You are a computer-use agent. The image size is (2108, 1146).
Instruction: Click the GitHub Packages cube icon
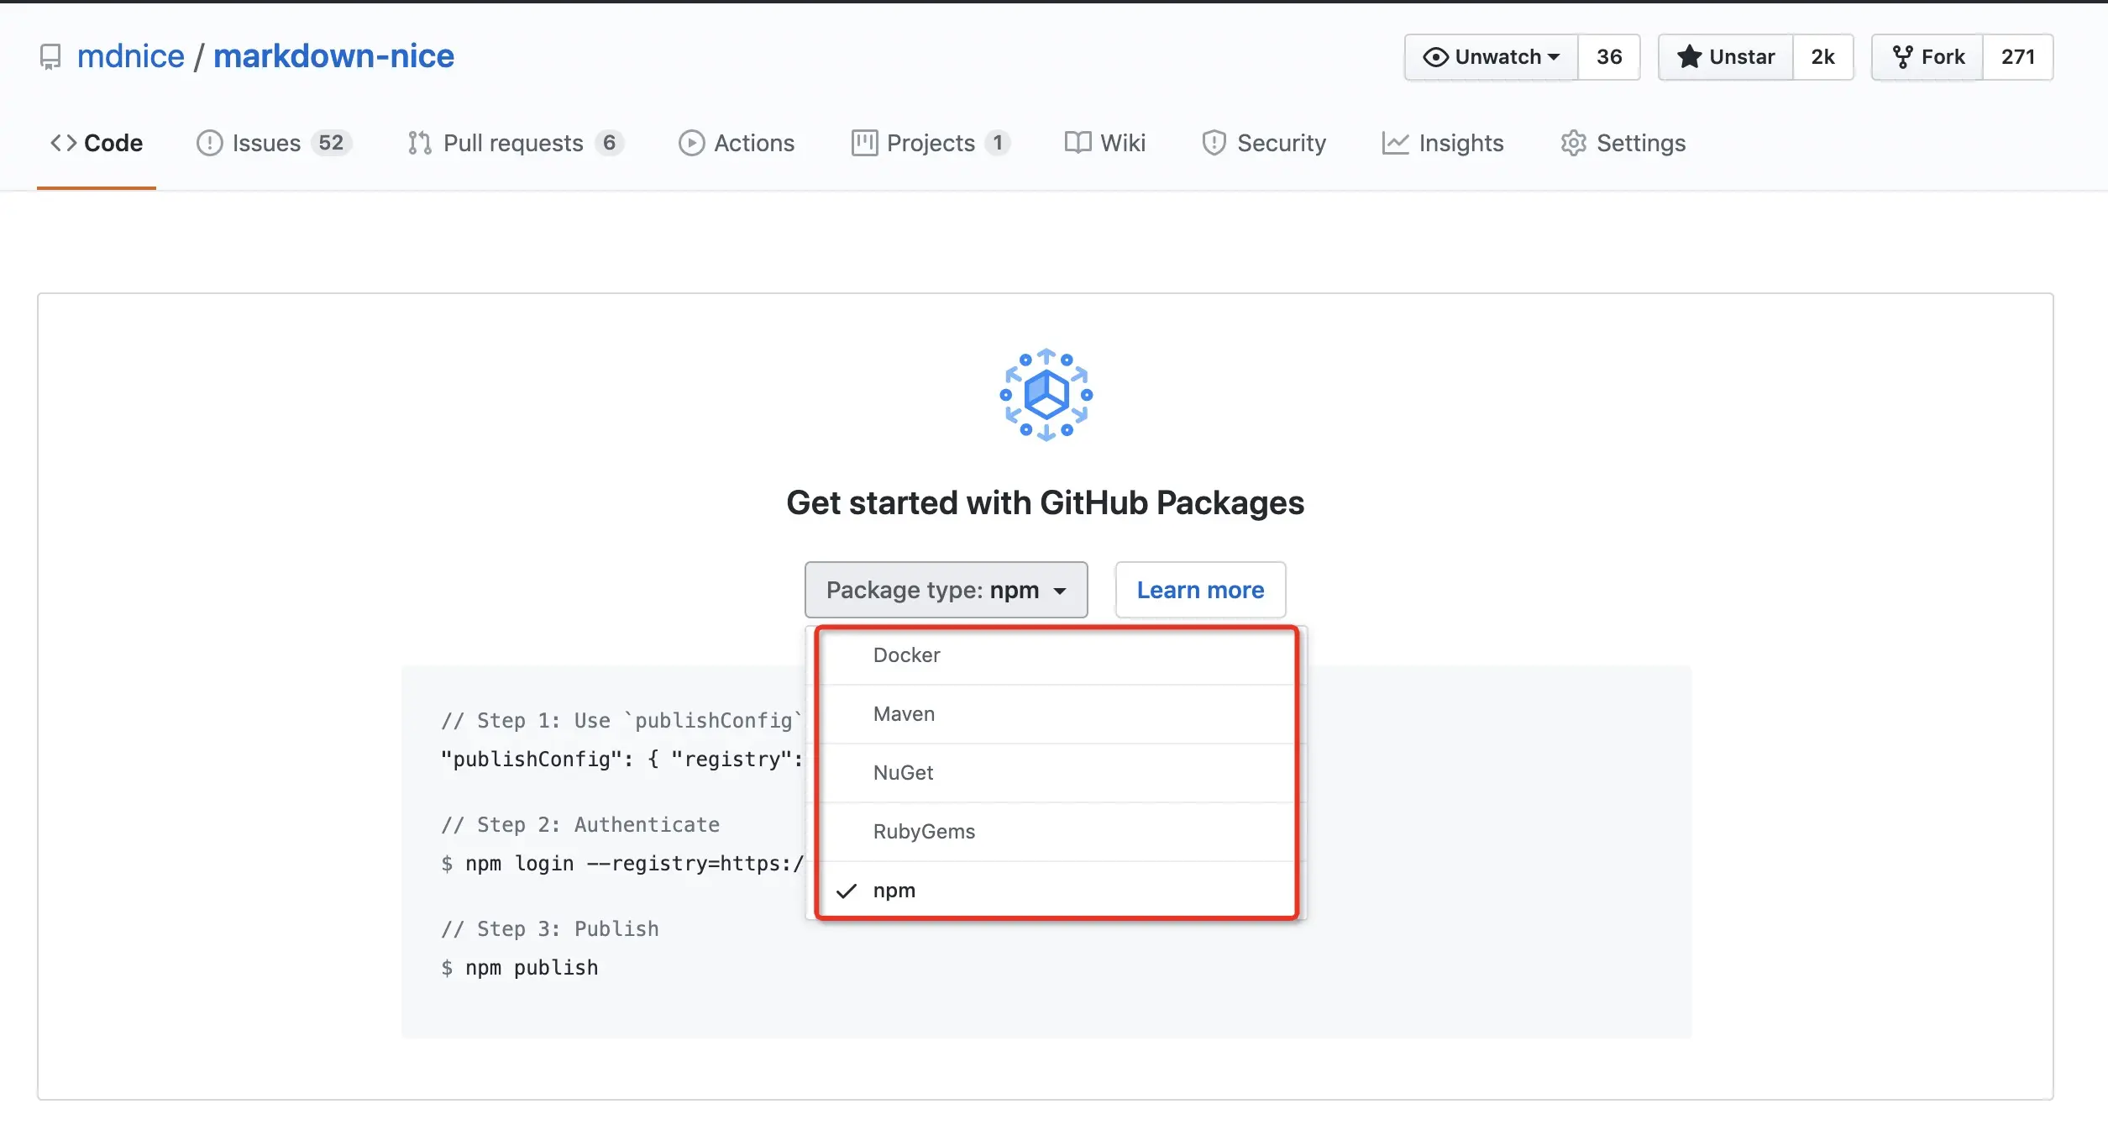tap(1046, 395)
